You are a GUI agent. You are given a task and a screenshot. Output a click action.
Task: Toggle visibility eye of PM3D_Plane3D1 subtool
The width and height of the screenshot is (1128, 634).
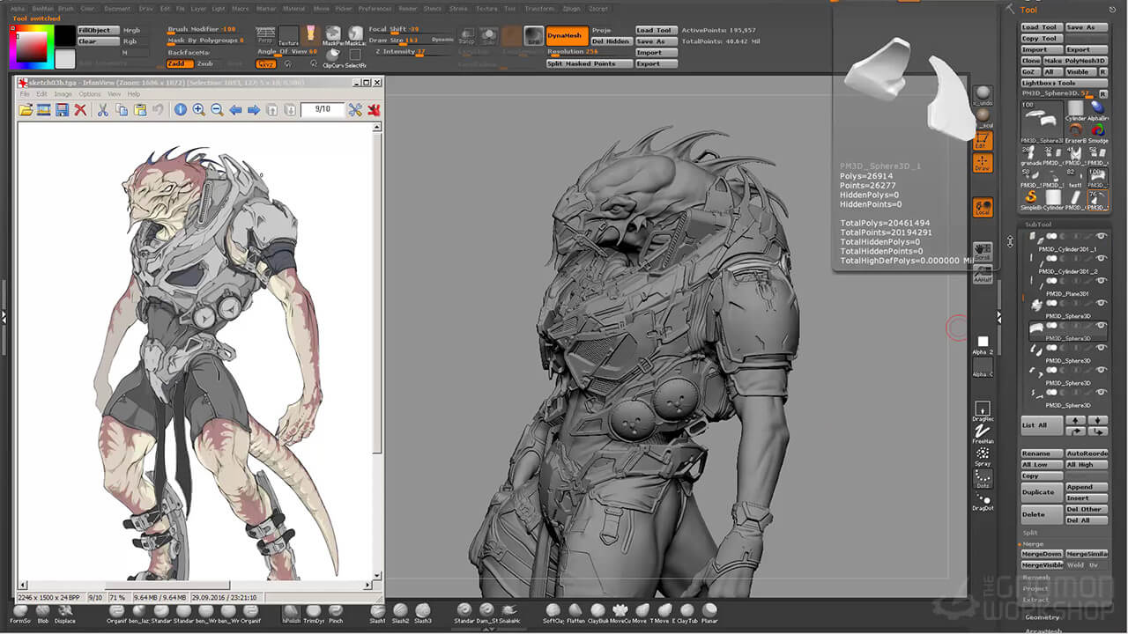coord(1102,281)
